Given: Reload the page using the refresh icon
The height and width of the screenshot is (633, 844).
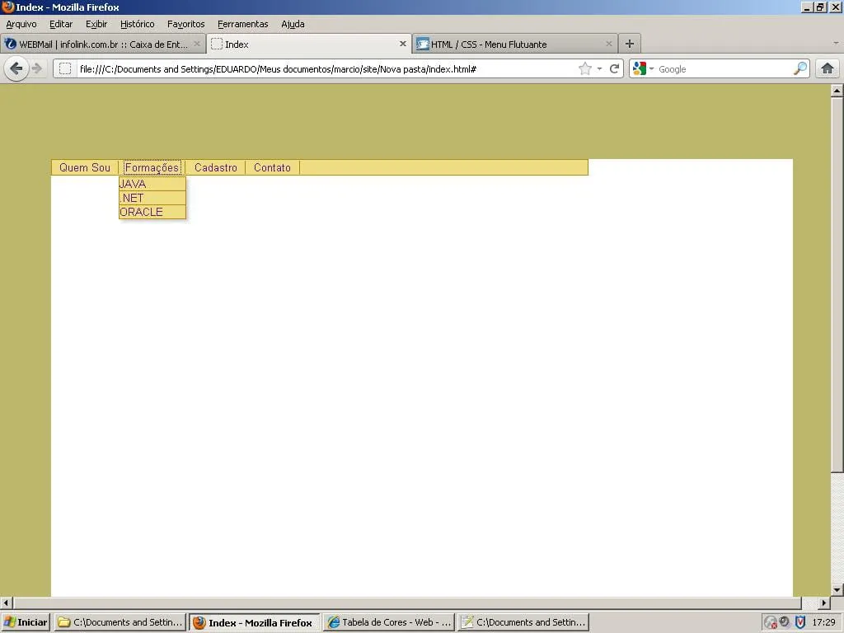Looking at the screenshot, I should tap(614, 68).
